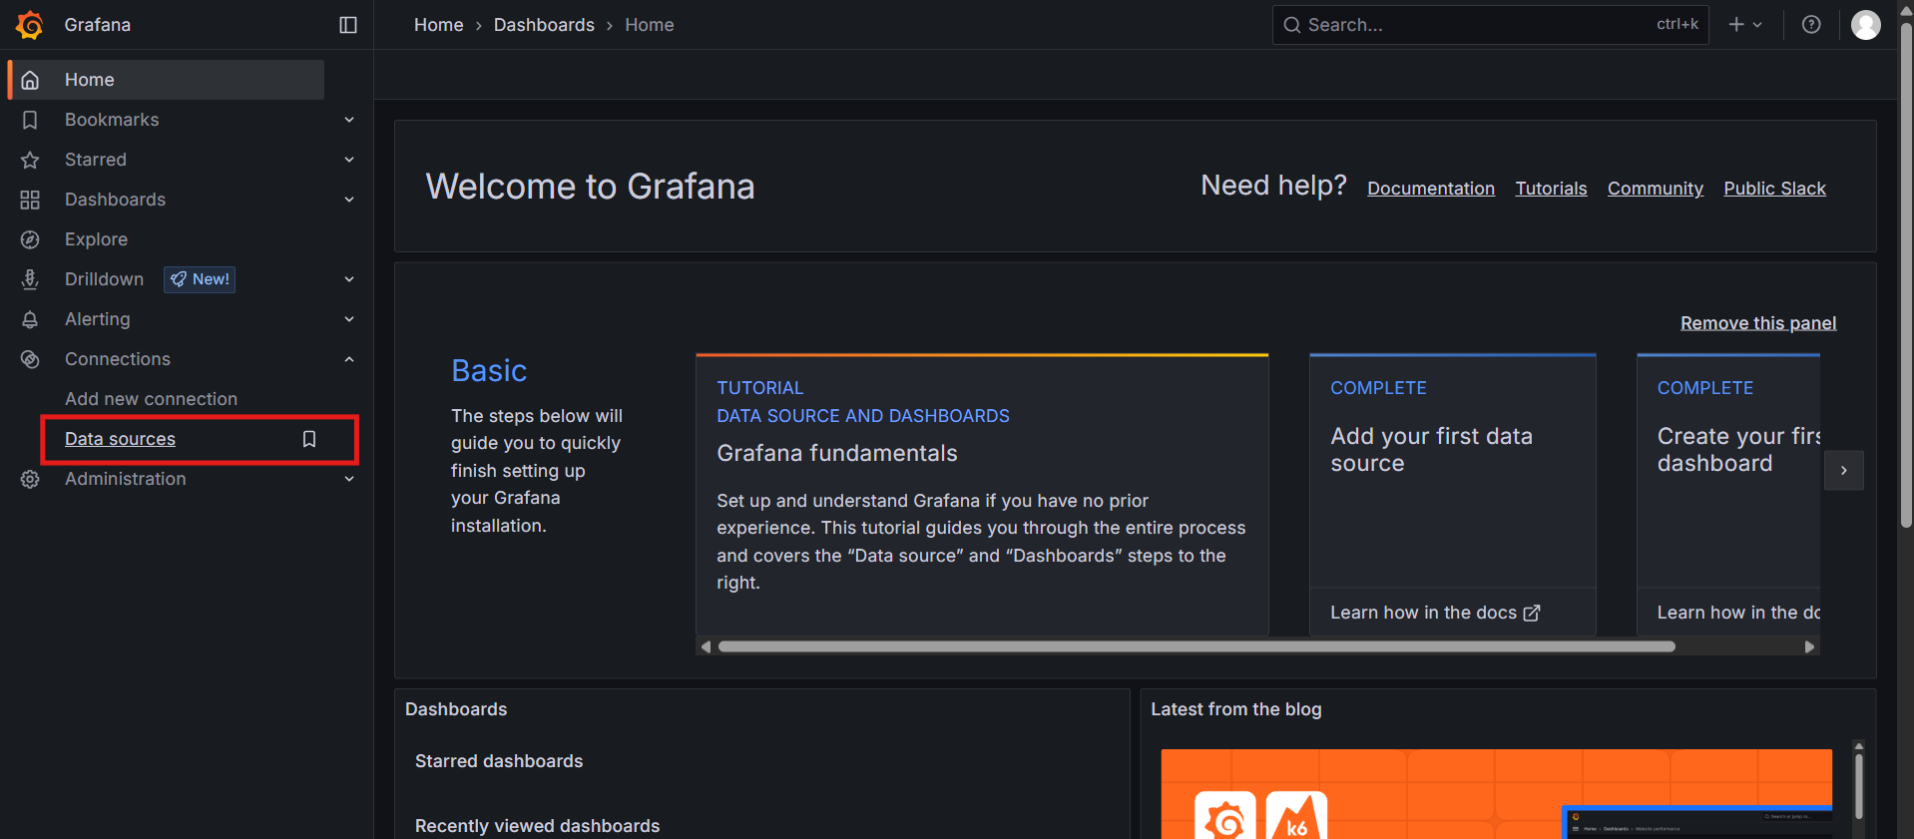Bookmark the Data sources menu item
The image size is (1914, 839).
[309, 439]
